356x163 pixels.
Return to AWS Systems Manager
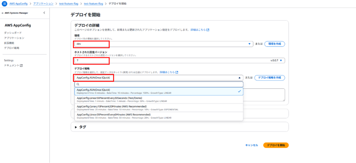pyautogui.click(x=15, y=13)
